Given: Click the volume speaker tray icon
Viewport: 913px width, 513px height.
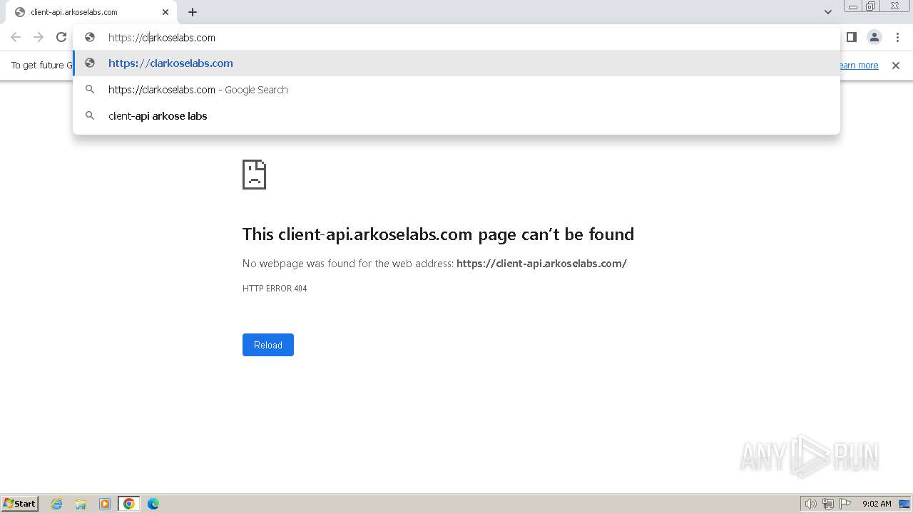Looking at the screenshot, I should tap(810, 504).
